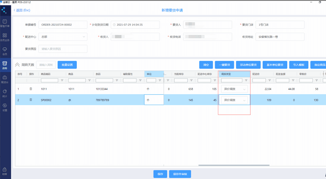326x179 pixels.
Task: Click the filter funnel for 辅助属性 column
Action: [x=140, y=80]
